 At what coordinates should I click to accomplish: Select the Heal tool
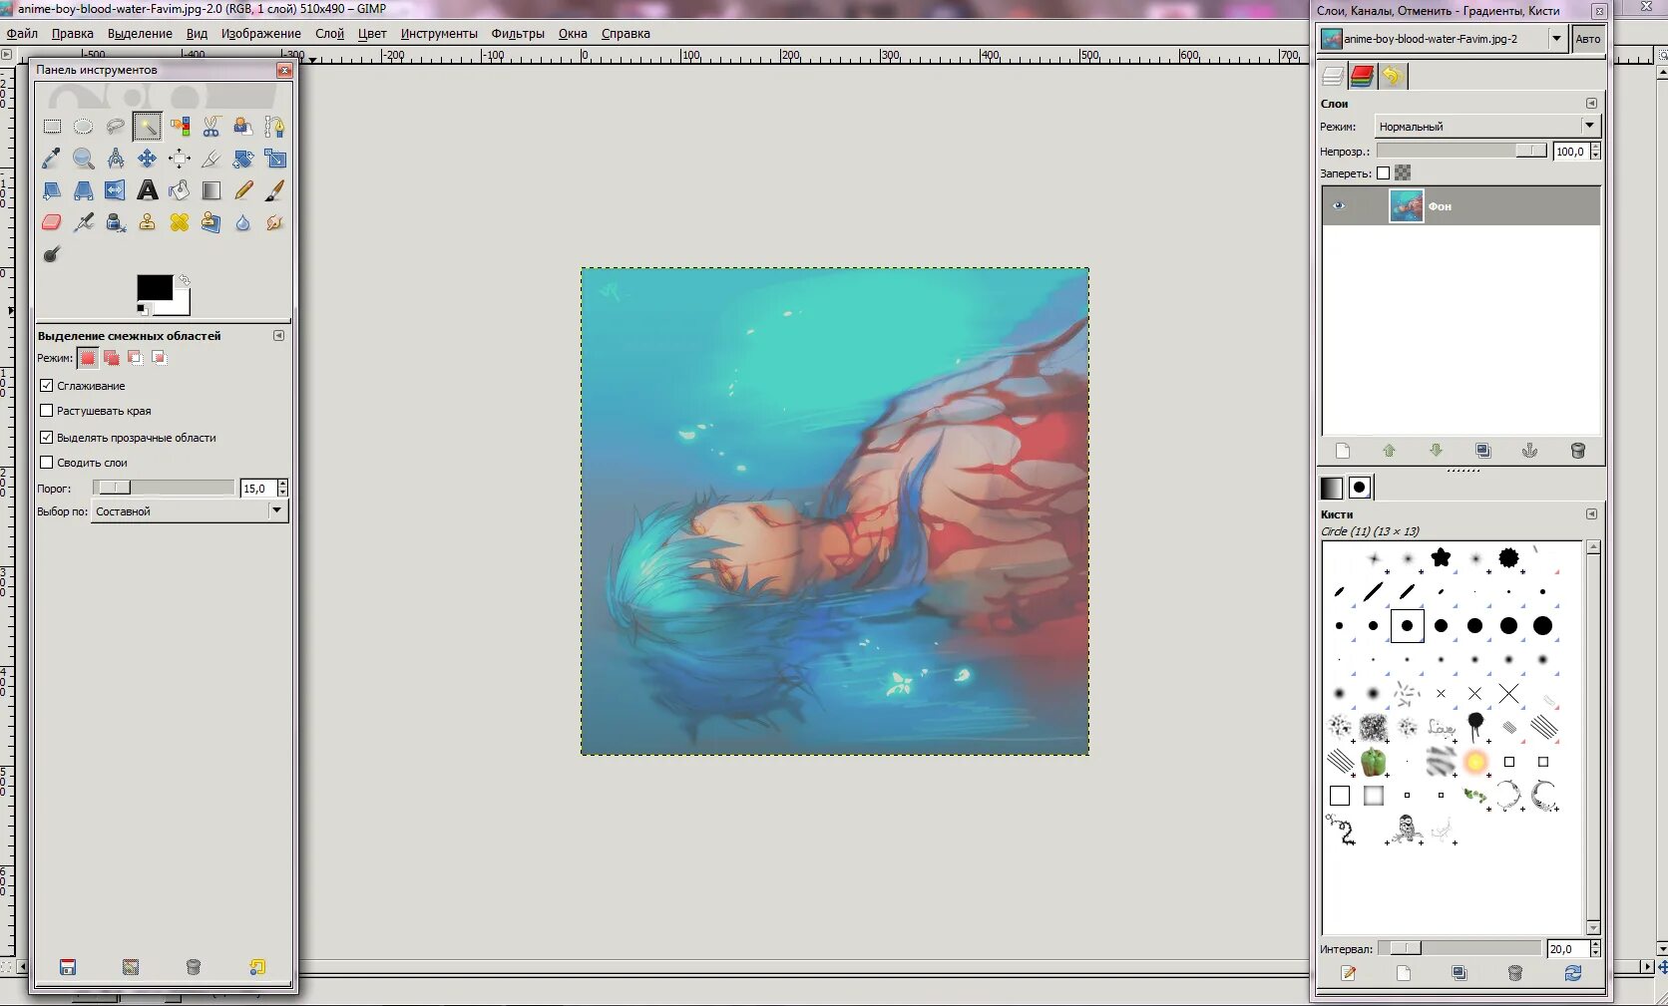pos(180,222)
